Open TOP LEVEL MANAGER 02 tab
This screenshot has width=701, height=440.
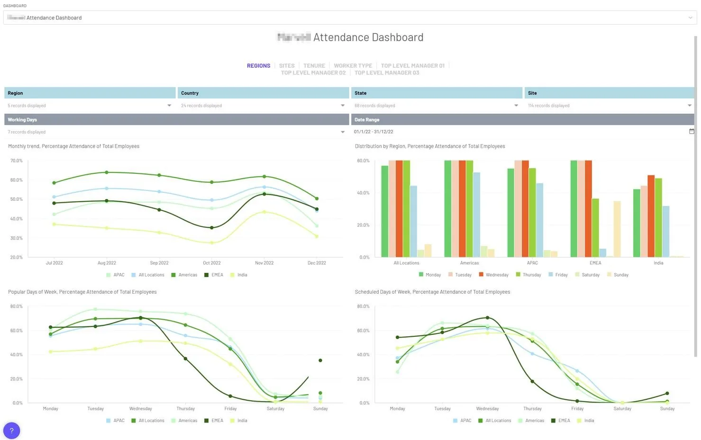313,73
